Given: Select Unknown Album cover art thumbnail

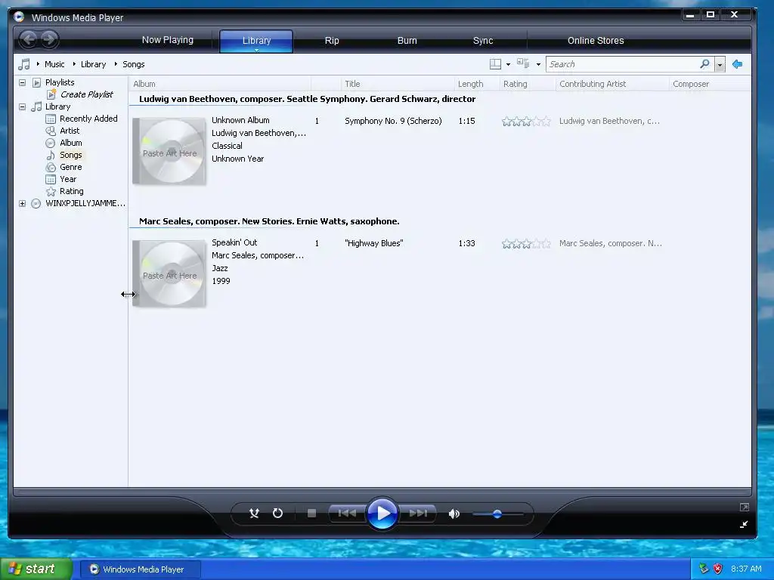Looking at the screenshot, I should [169, 151].
